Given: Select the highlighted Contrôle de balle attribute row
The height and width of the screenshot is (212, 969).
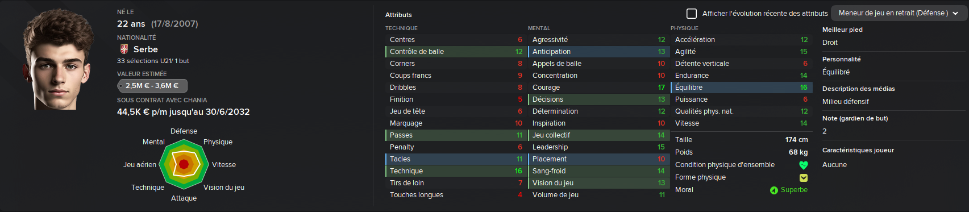Looking at the screenshot, I should point(455,52).
